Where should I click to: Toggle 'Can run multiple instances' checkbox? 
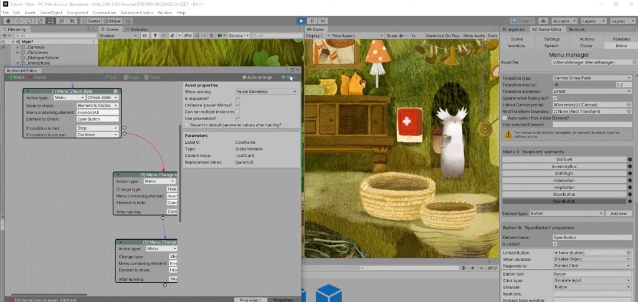237,111
